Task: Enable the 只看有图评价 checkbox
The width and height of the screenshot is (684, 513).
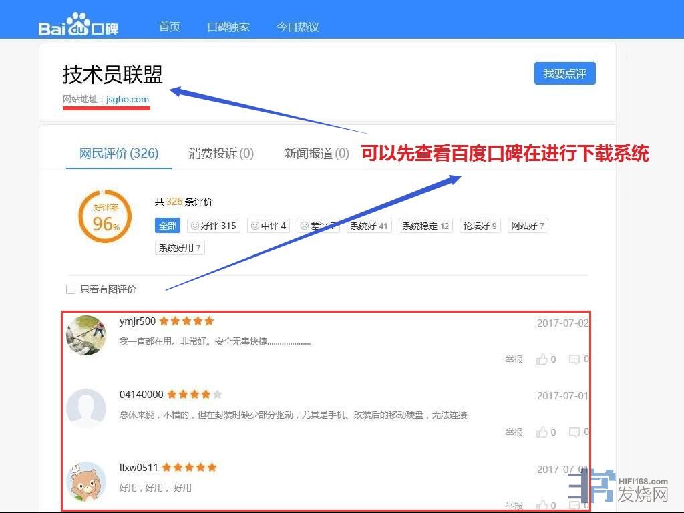Action: click(x=71, y=289)
